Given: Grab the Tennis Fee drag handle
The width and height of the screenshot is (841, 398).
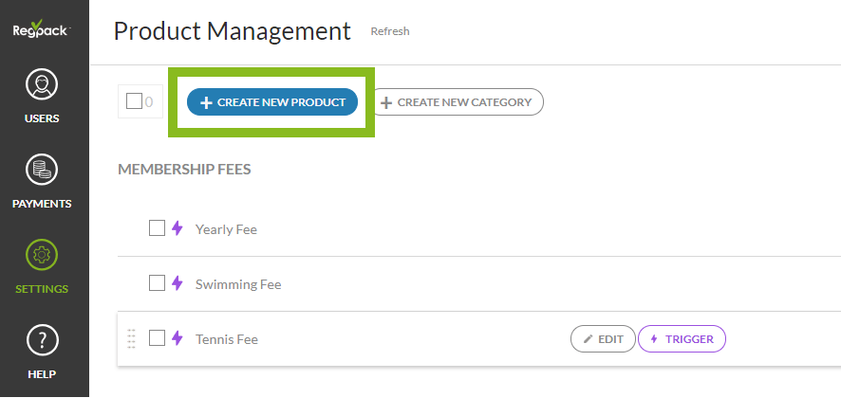Looking at the screenshot, I should click(x=131, y=338).
